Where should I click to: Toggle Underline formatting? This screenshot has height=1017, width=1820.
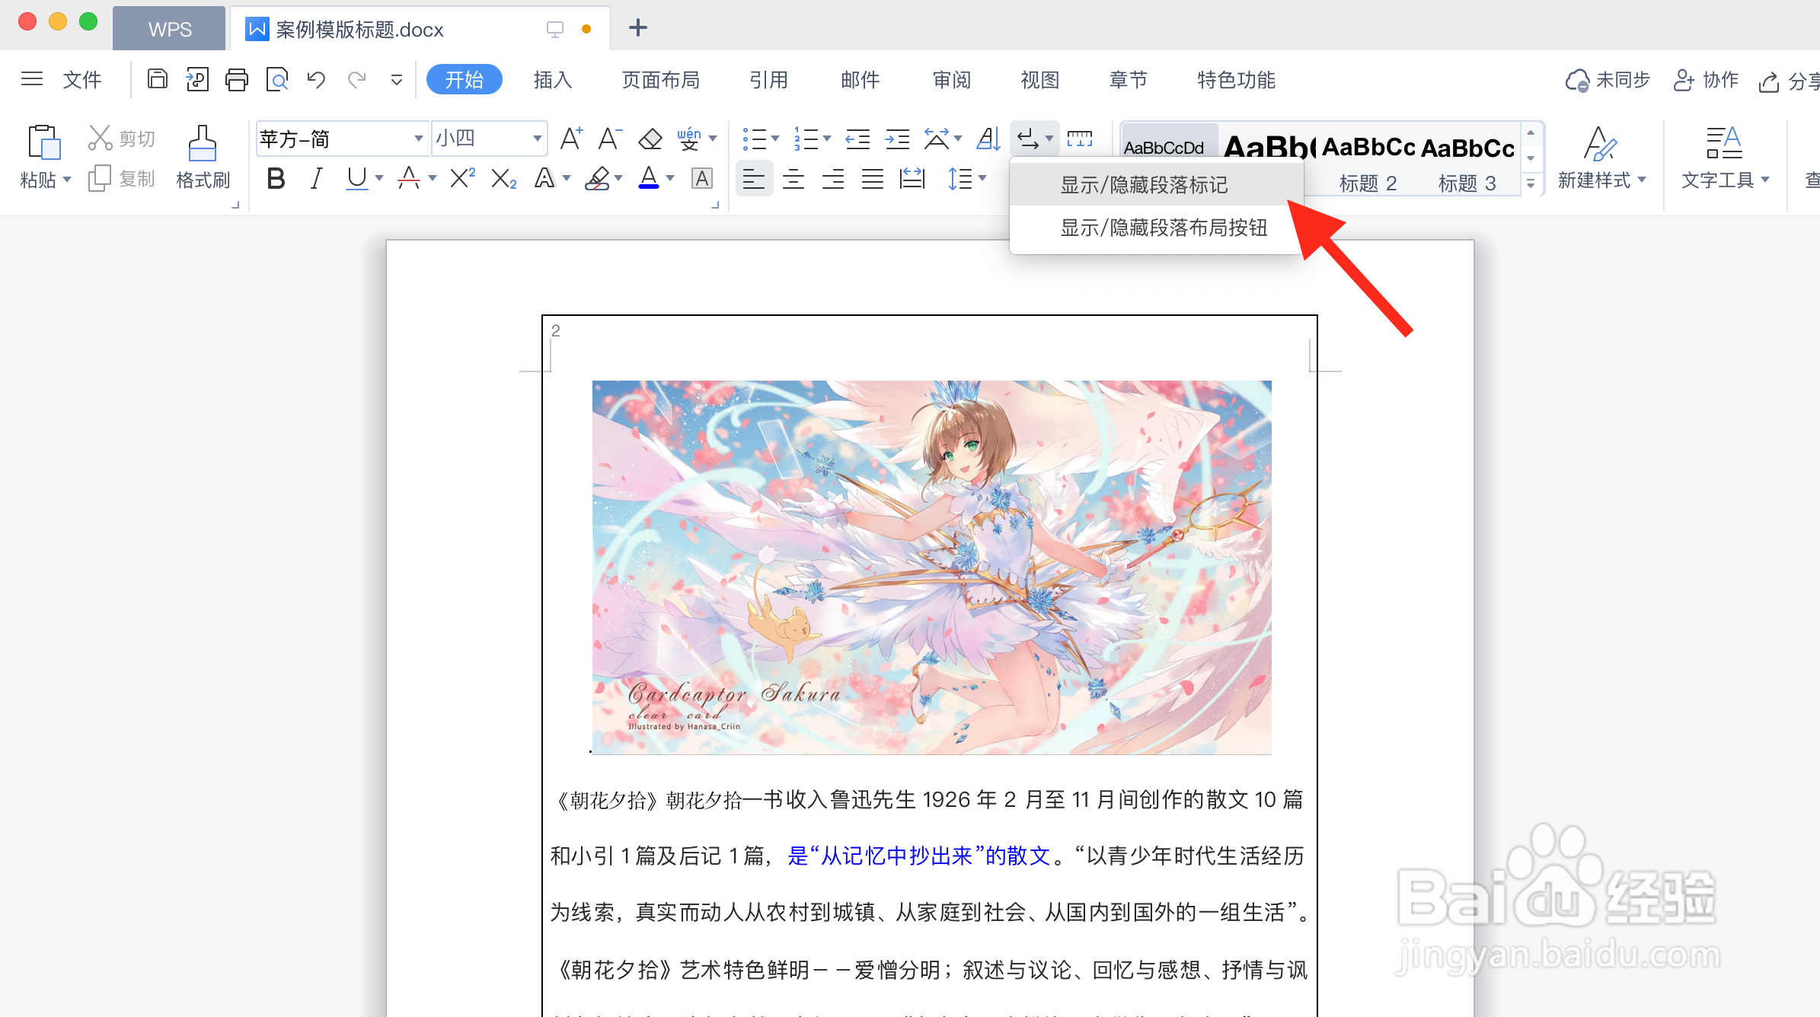[356, 179]
